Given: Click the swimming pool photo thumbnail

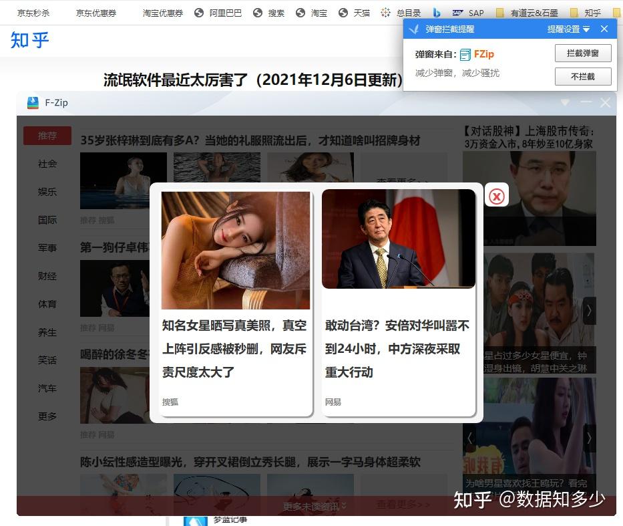Looking at the screenshot, I should [124, 180].
